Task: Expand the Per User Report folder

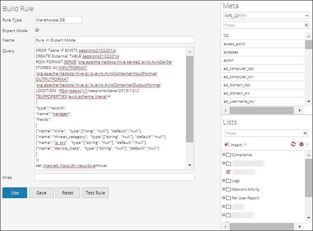Action: (224, 198)
